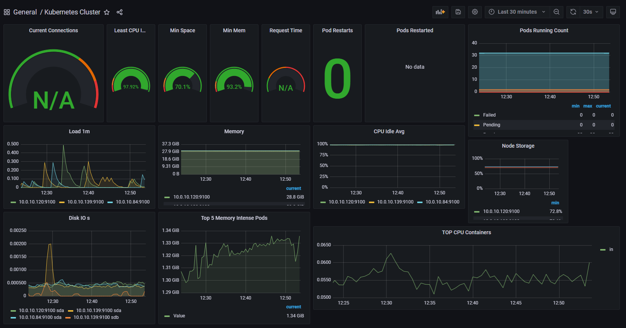Open TOP CPU Containers panel title

click(x=467, y=232)
